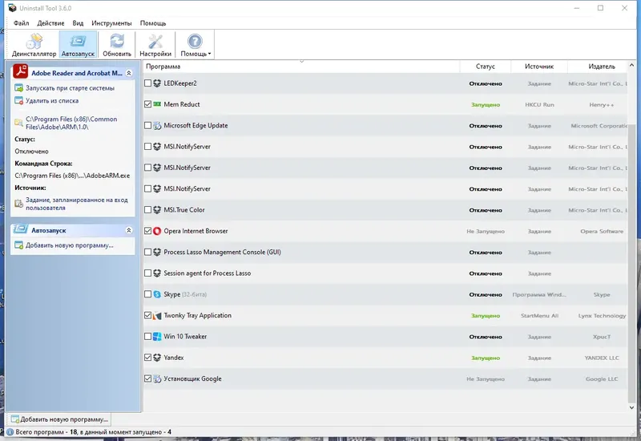The height and width of the screenshot is (441, 641).
Task: Uncheck the Установщик Google checkbox
Action: (148, 378)
